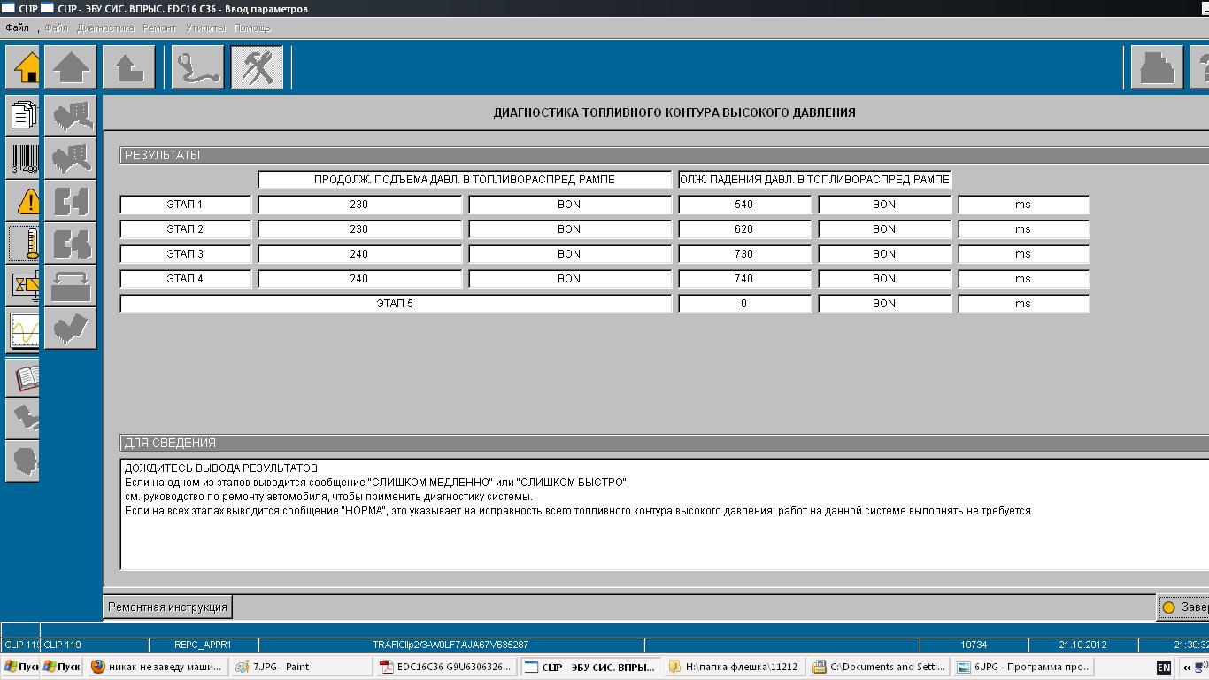Click the open book documentation icon
Image resolution: width=1209 pixels, height=680 pixels.
pyautogui.click(x=24, y=377)
